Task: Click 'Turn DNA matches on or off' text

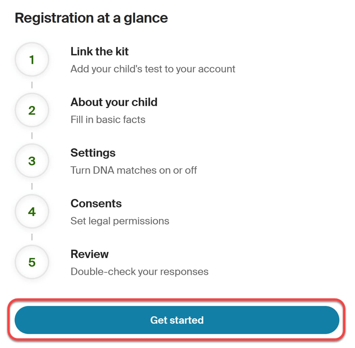Action: click(x=133, y=170)
